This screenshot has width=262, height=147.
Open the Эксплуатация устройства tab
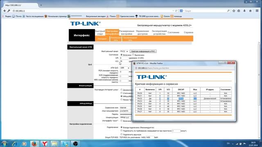(x=159, y=33)
